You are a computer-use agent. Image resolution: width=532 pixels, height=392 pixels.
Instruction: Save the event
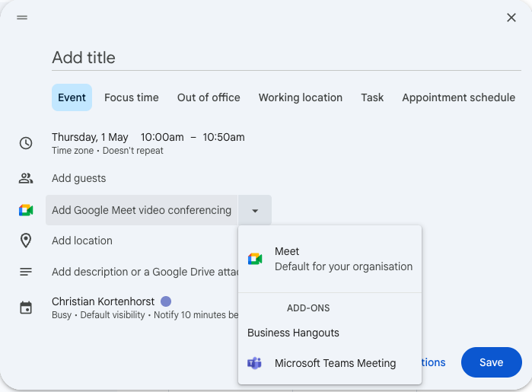[491, 362]
